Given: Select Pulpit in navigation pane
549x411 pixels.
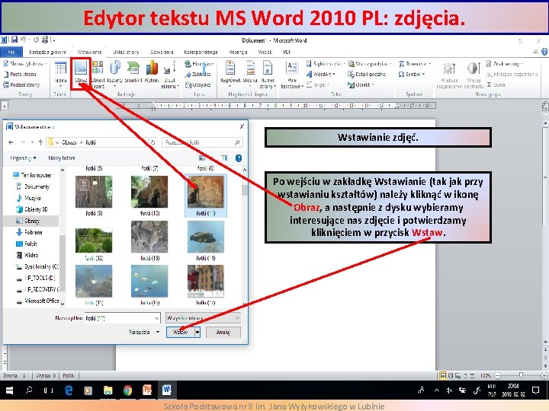Looking at the screenshot, I should click(27, 244).
